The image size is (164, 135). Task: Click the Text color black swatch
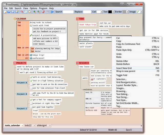click(110, 12)
